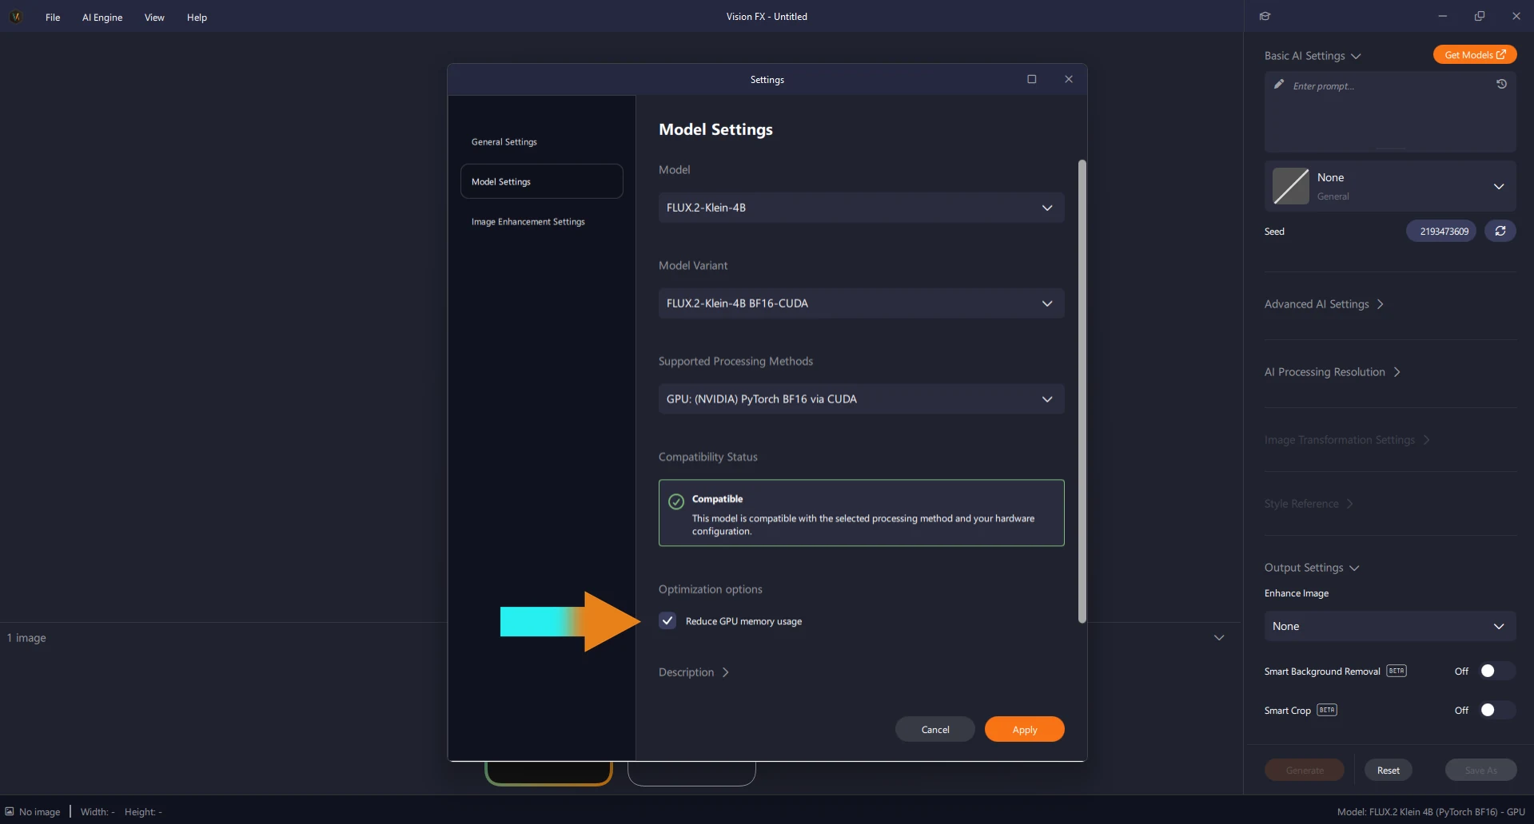This screenshot has width=1534, height=824.
Task: Expand the Description section
Action: [x=694, y=672]
